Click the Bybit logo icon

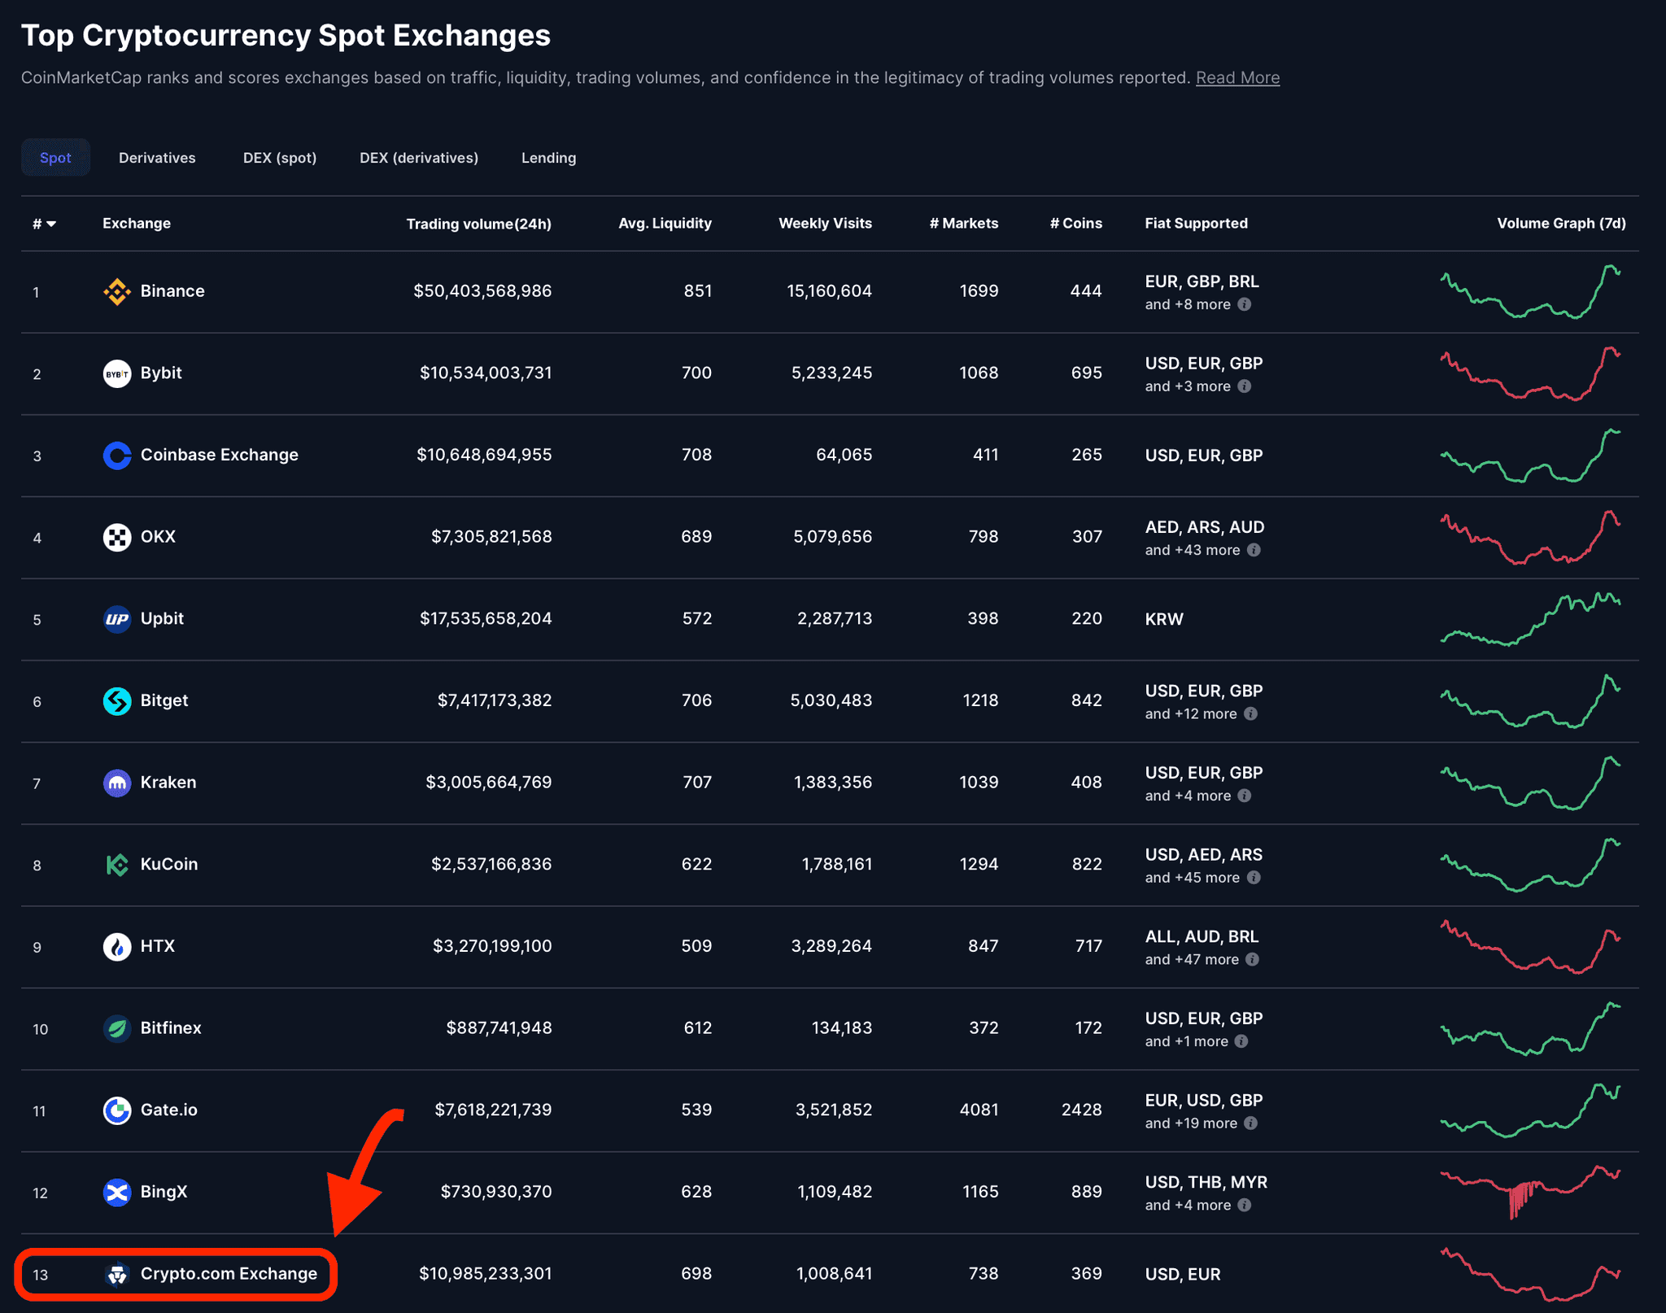click(x=117, y=373)
